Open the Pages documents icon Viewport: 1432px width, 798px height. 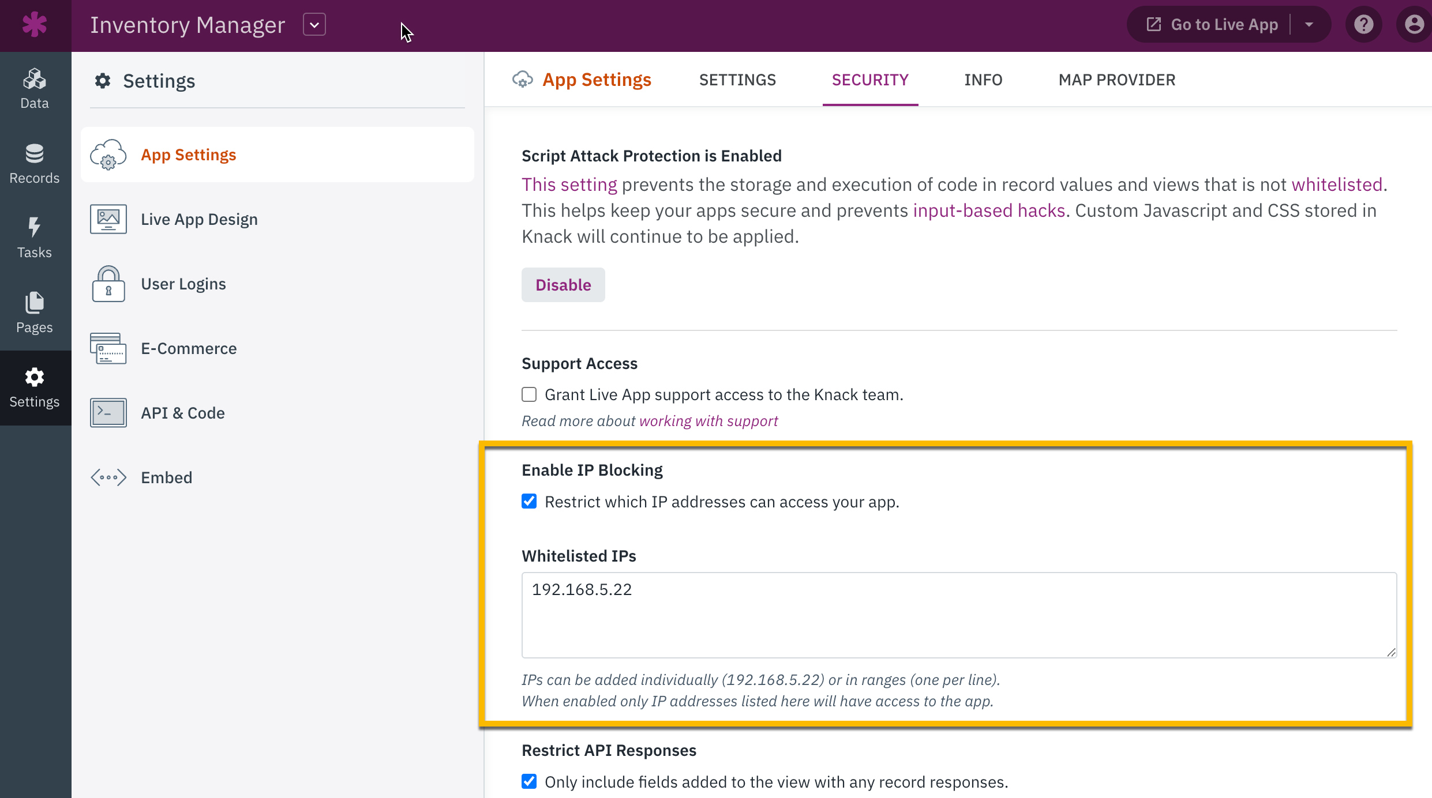click(35, 303)
